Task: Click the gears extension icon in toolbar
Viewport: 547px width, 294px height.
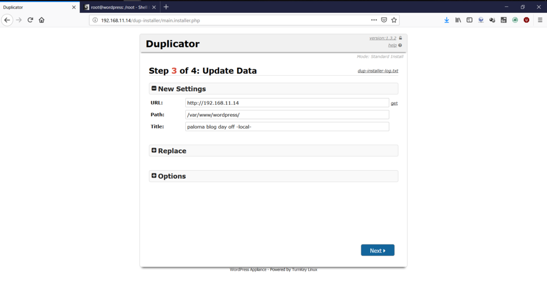Action: [x=492, y=20]
